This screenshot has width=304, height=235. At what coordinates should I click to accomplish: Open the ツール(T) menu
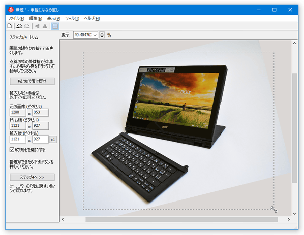tap(72, 19)
